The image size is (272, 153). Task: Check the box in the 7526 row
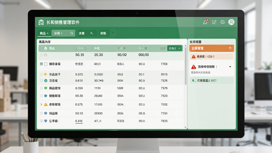pyautogui.click(x=41, y=80)
